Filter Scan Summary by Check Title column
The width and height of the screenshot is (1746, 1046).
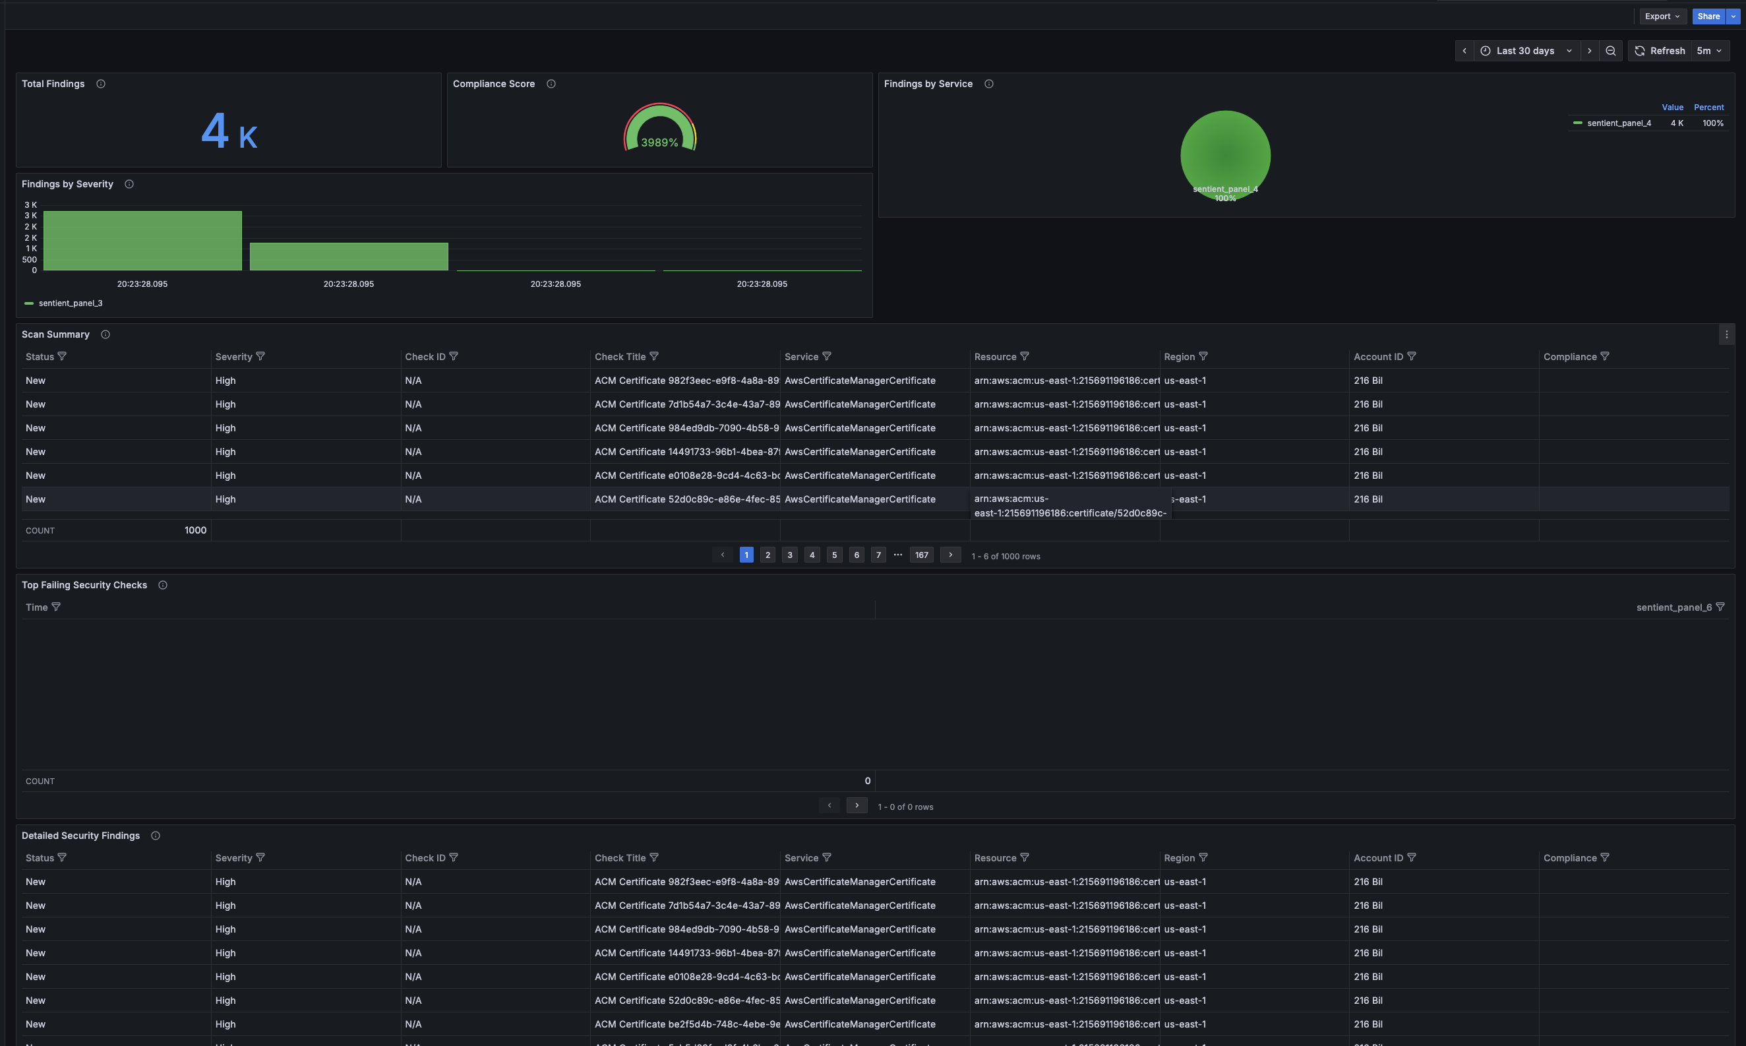point(654,356)
